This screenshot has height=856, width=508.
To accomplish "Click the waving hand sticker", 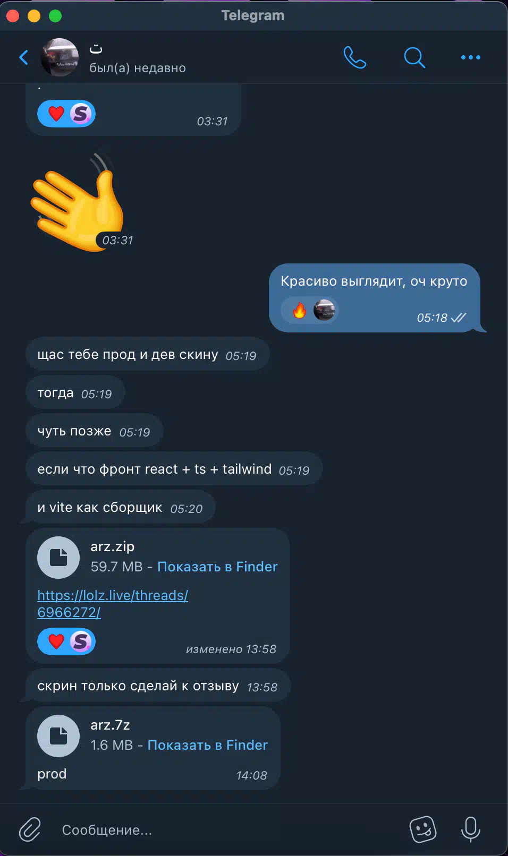I will (x=78, y=203).
